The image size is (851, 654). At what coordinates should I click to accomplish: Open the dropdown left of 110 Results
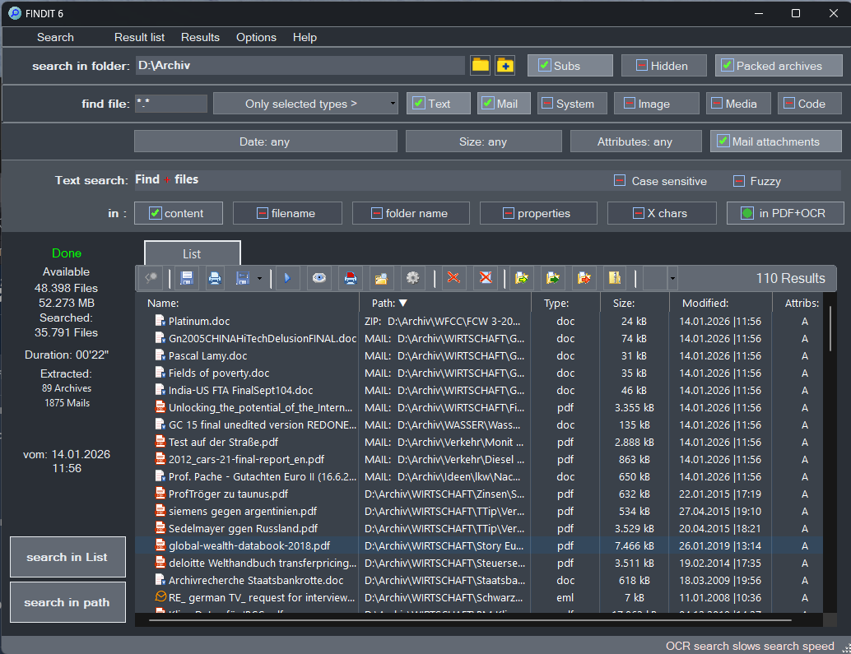(672, 279)
